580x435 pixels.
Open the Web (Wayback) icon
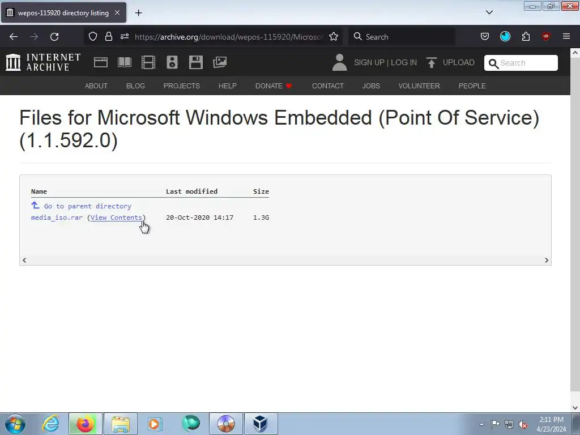tap(101, 62)
